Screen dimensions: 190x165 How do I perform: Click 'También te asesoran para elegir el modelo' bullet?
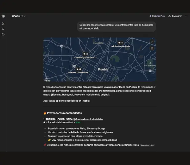[x=75, y=136]
